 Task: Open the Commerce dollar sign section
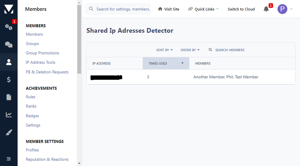(9, 80)
